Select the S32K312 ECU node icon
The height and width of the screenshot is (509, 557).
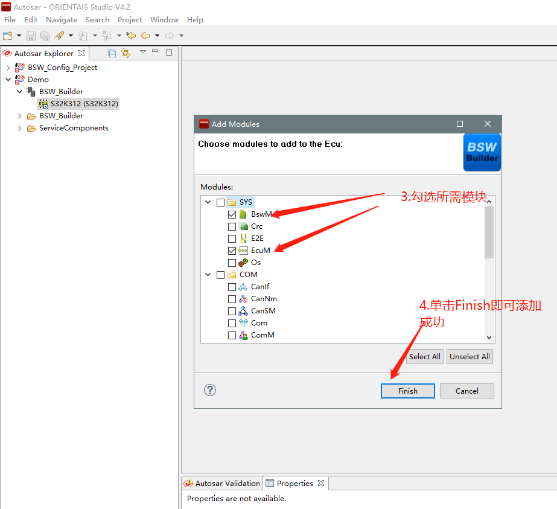(43, 104)
